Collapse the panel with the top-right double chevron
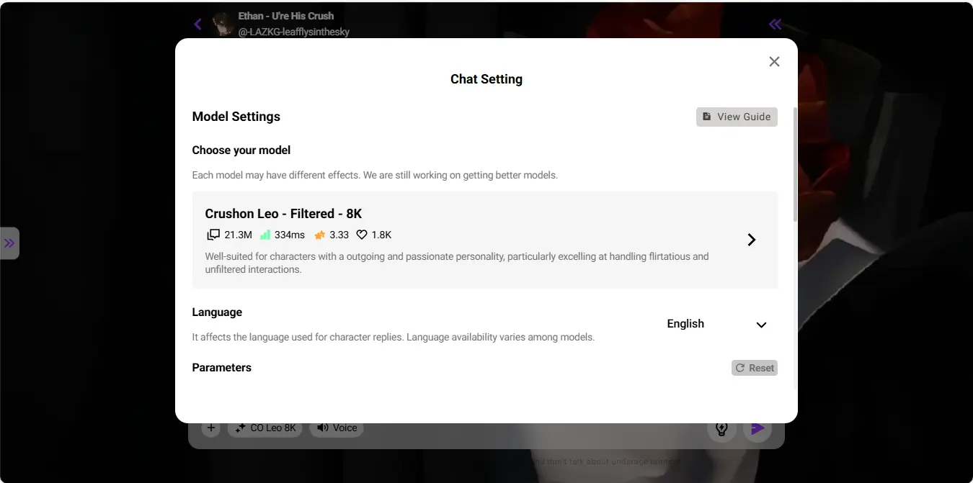This screenshot has height=483, width=973. coord(775,24)
